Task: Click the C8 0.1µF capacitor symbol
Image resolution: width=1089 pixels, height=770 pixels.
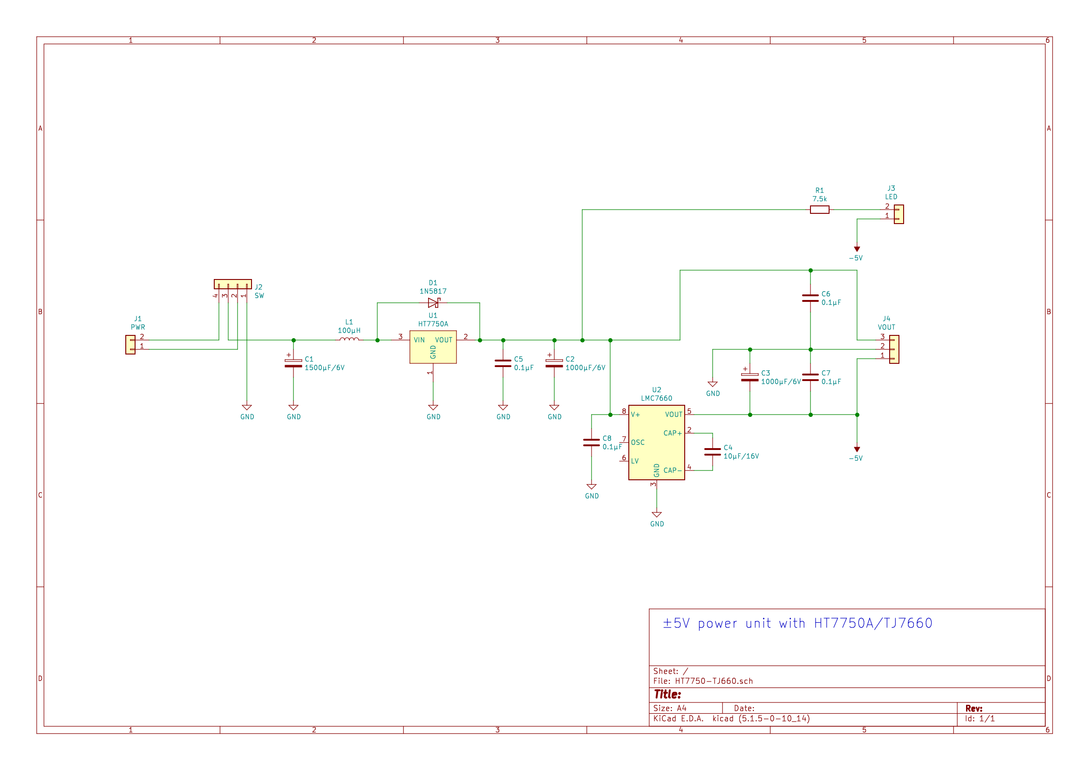Action: [x=591, y=442]
